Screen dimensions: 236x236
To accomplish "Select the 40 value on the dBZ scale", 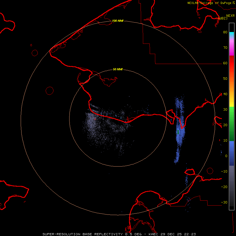I will click(x=225, y=94).
